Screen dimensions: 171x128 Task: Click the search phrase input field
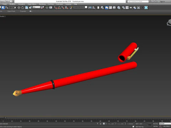138,1
